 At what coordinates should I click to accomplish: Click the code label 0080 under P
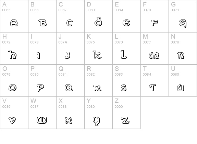34,74
